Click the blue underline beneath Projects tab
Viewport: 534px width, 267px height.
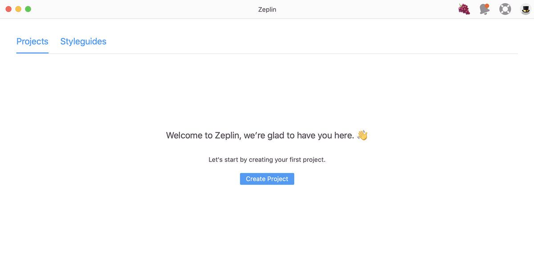(x=32, y=53)
